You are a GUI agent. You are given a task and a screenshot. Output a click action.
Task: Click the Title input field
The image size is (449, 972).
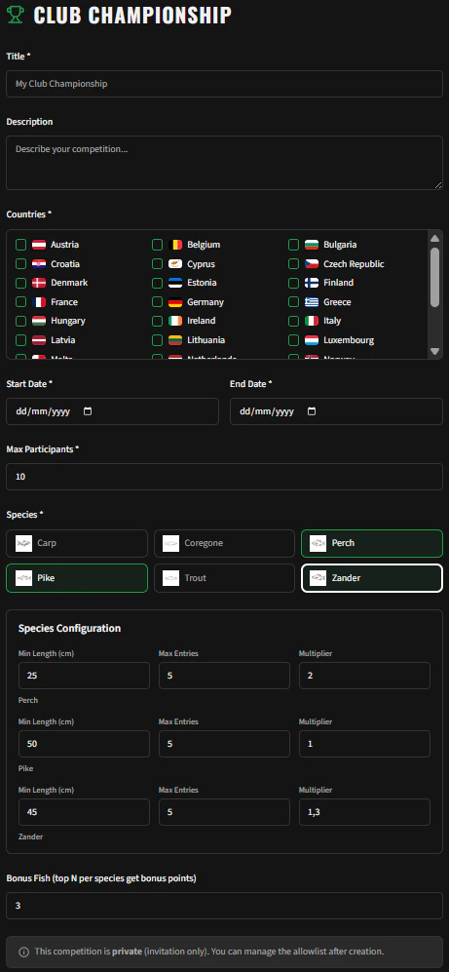(x=224, y=84)
